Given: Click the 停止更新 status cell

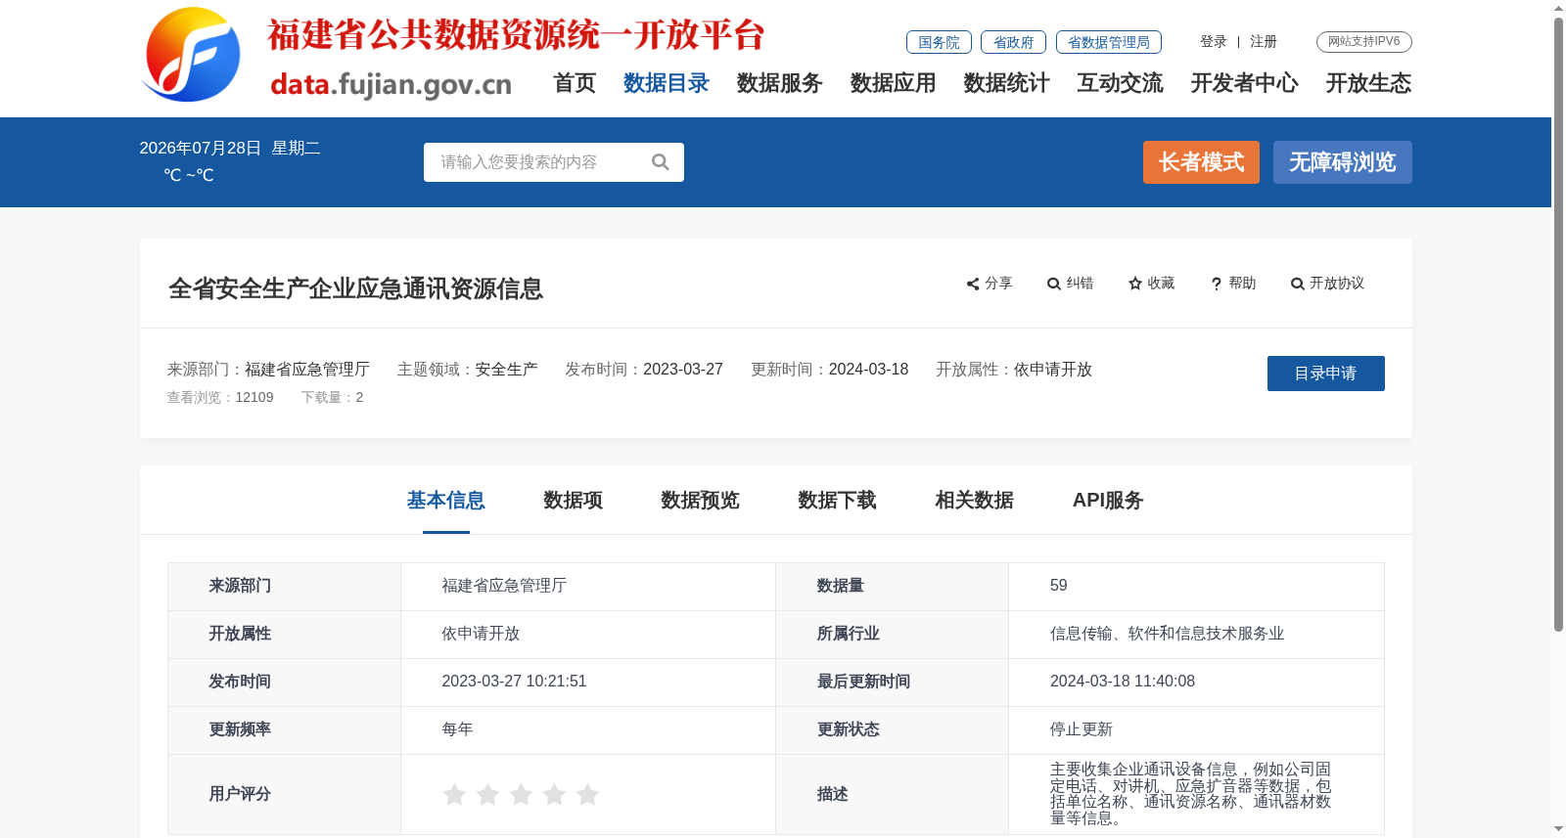Looking at the screenshot, I should (1082, 729).
